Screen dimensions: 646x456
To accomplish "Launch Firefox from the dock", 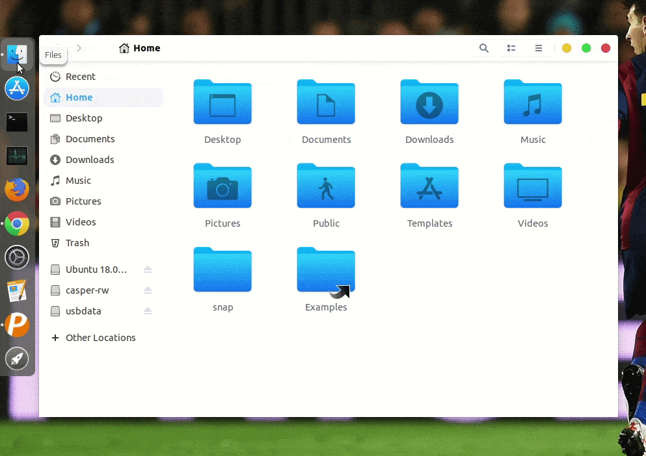I will 16,189.
